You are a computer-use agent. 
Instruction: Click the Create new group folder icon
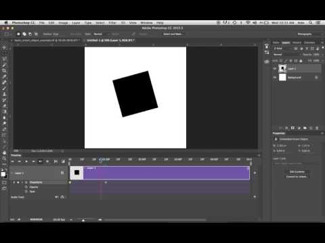(305, 128)
